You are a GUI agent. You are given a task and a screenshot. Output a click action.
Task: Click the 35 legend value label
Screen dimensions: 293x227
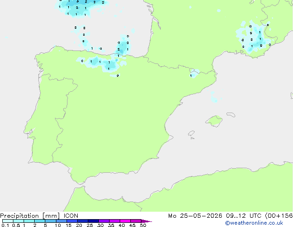111,225
